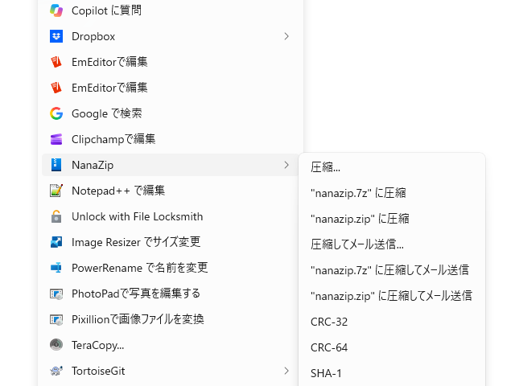Choose "圧縮..." in NanaZip submenu
This screenshot has width=515, height=386.
pyautogui.click(x=392, y=167)
